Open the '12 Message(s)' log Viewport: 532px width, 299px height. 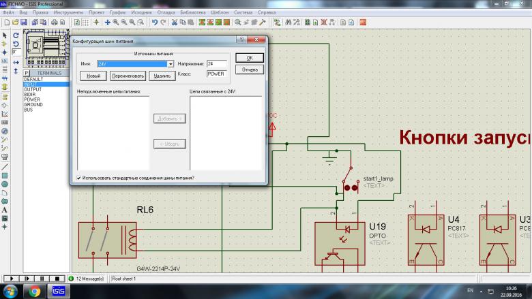pyautogui.click(x=89, y=279)
